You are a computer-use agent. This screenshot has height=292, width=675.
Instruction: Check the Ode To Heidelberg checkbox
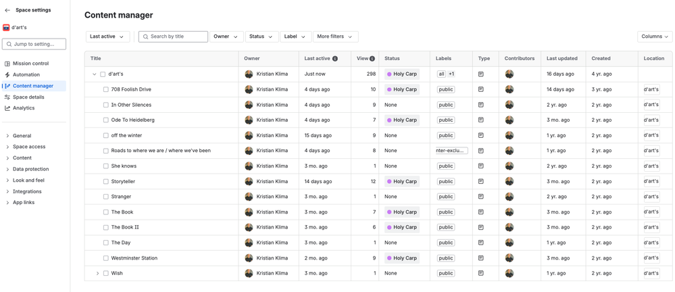point(106,120)
